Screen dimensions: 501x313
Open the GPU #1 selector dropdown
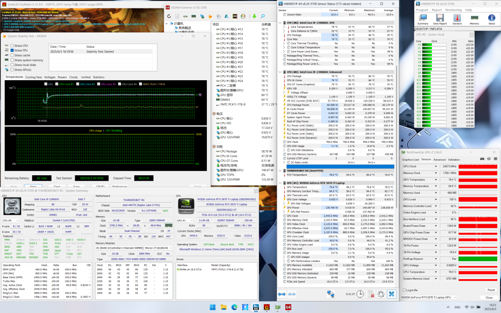coord(185,221)
